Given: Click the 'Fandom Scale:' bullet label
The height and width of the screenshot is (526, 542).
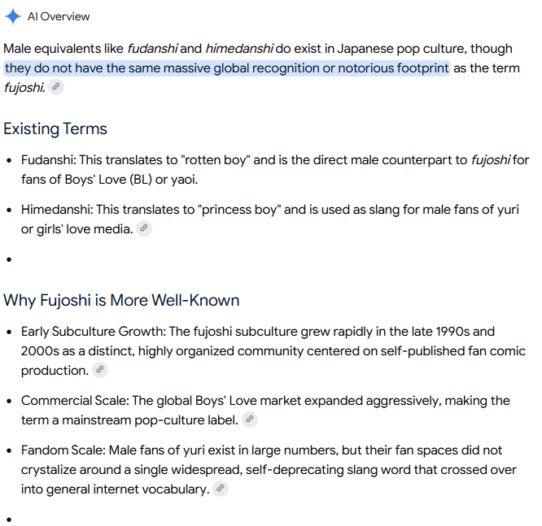Looking at the screenshot, I should [x=63, y=450].
